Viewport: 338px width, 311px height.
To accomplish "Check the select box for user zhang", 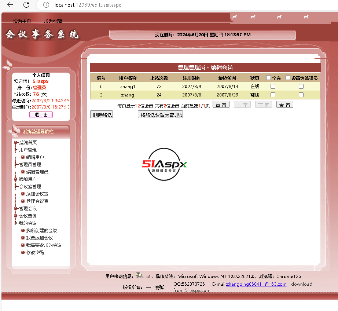I will coord(273,95).
